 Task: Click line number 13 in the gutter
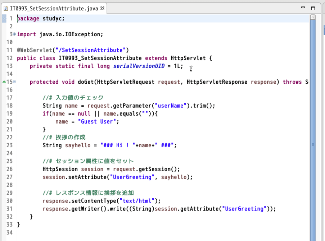click(9, 66)
